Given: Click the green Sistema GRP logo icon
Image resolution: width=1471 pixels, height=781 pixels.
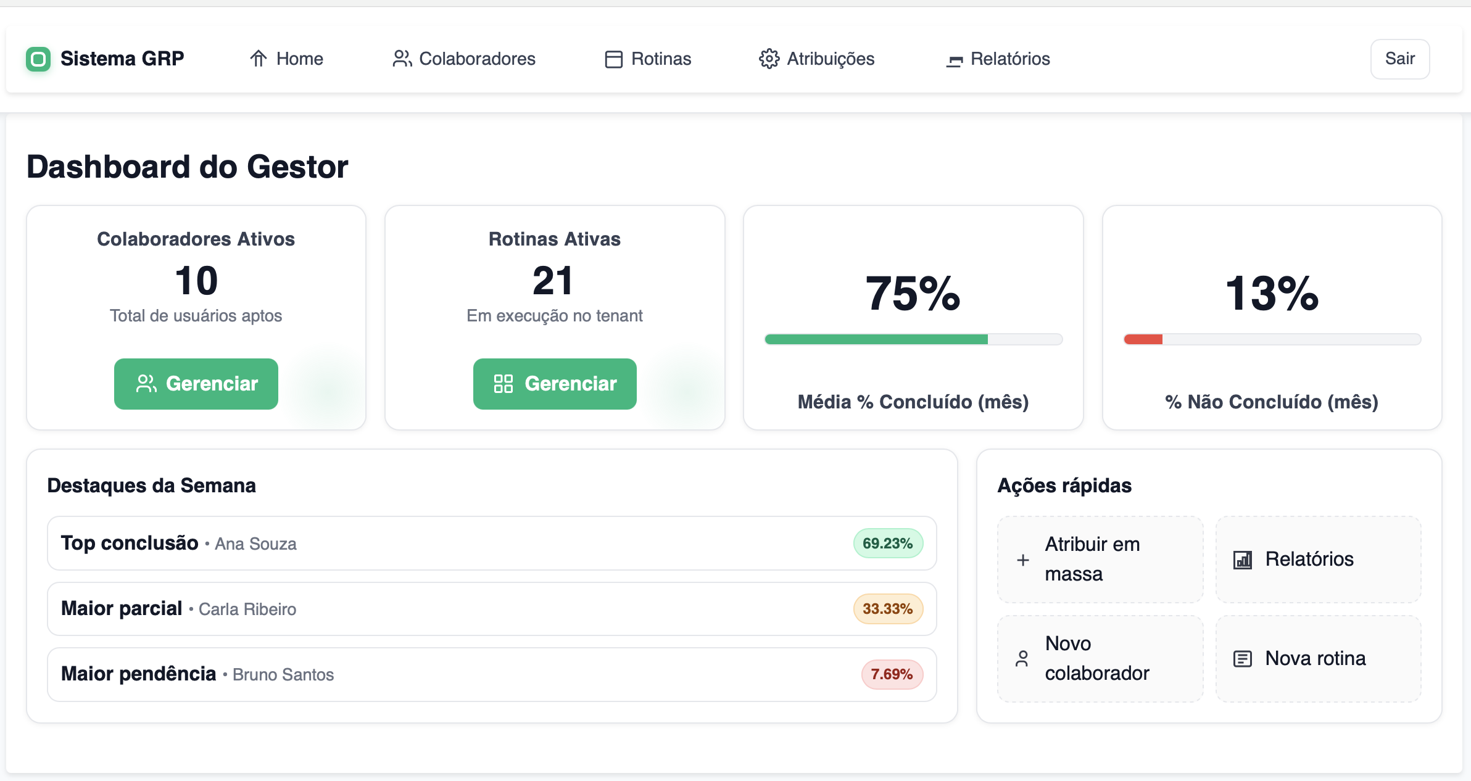Looking at the screenshot, I should click(x=38, y=59).
